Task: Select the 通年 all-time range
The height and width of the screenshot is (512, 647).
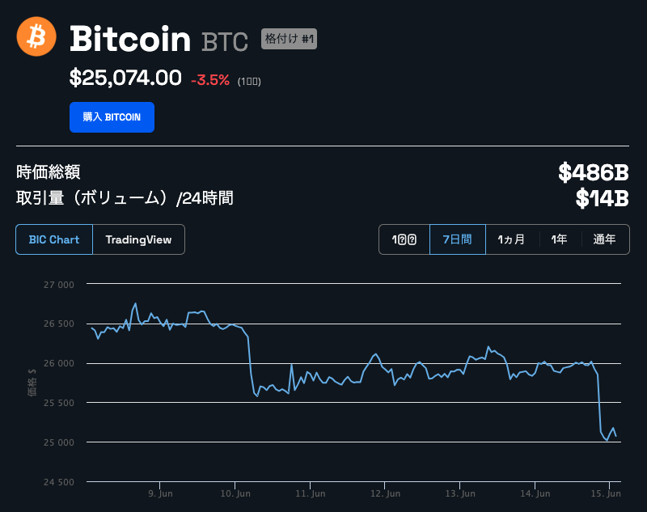Action: [x=605, y=239]
